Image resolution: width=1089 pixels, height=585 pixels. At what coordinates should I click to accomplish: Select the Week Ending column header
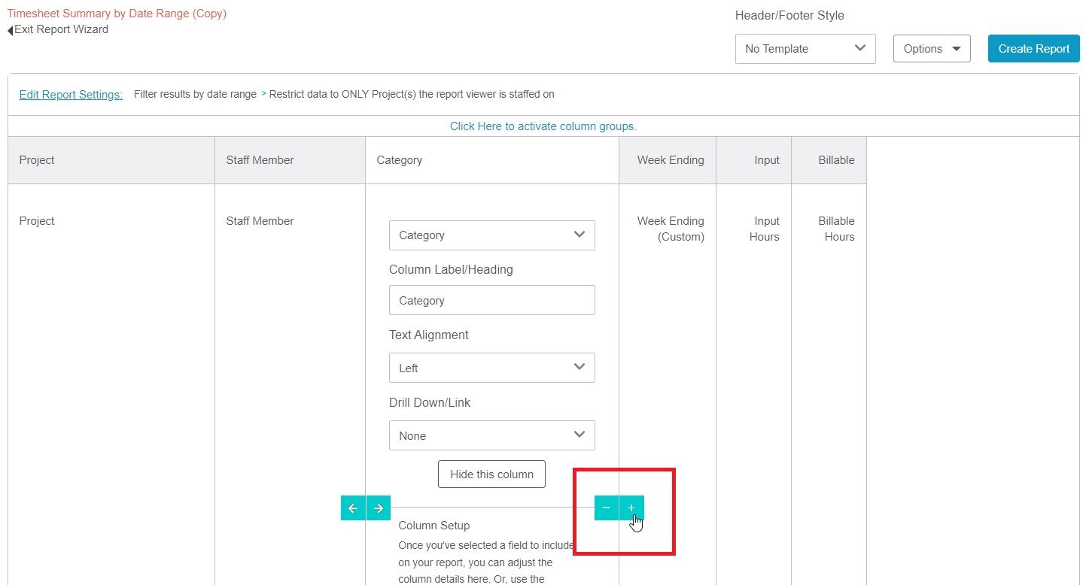tap(670, 160)
